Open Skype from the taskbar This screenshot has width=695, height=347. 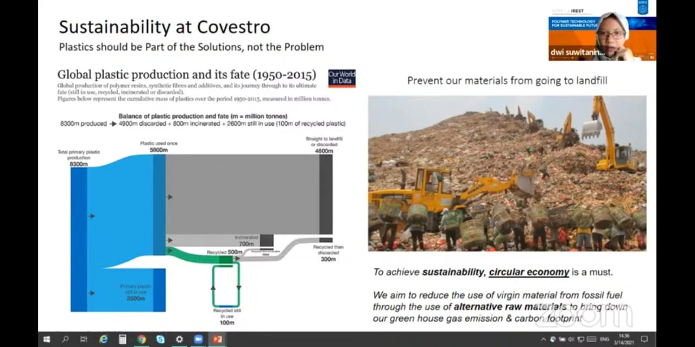coord(160,339)
